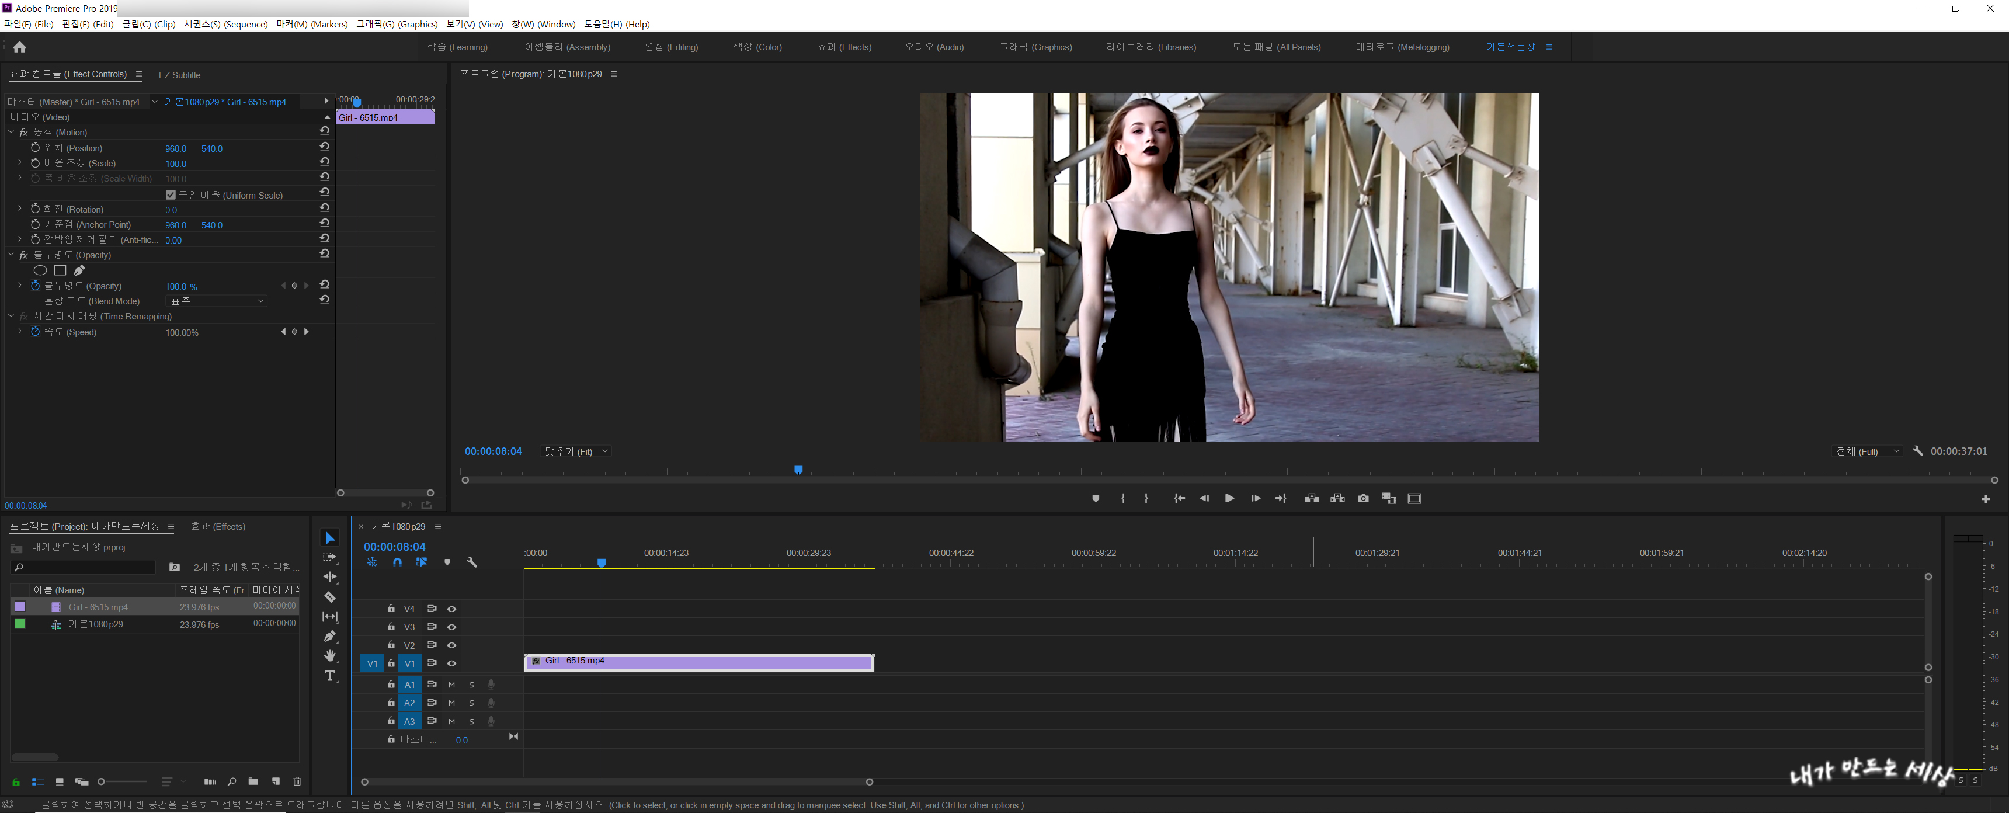Select the Pen tool in the tools panel

point(330,636)
